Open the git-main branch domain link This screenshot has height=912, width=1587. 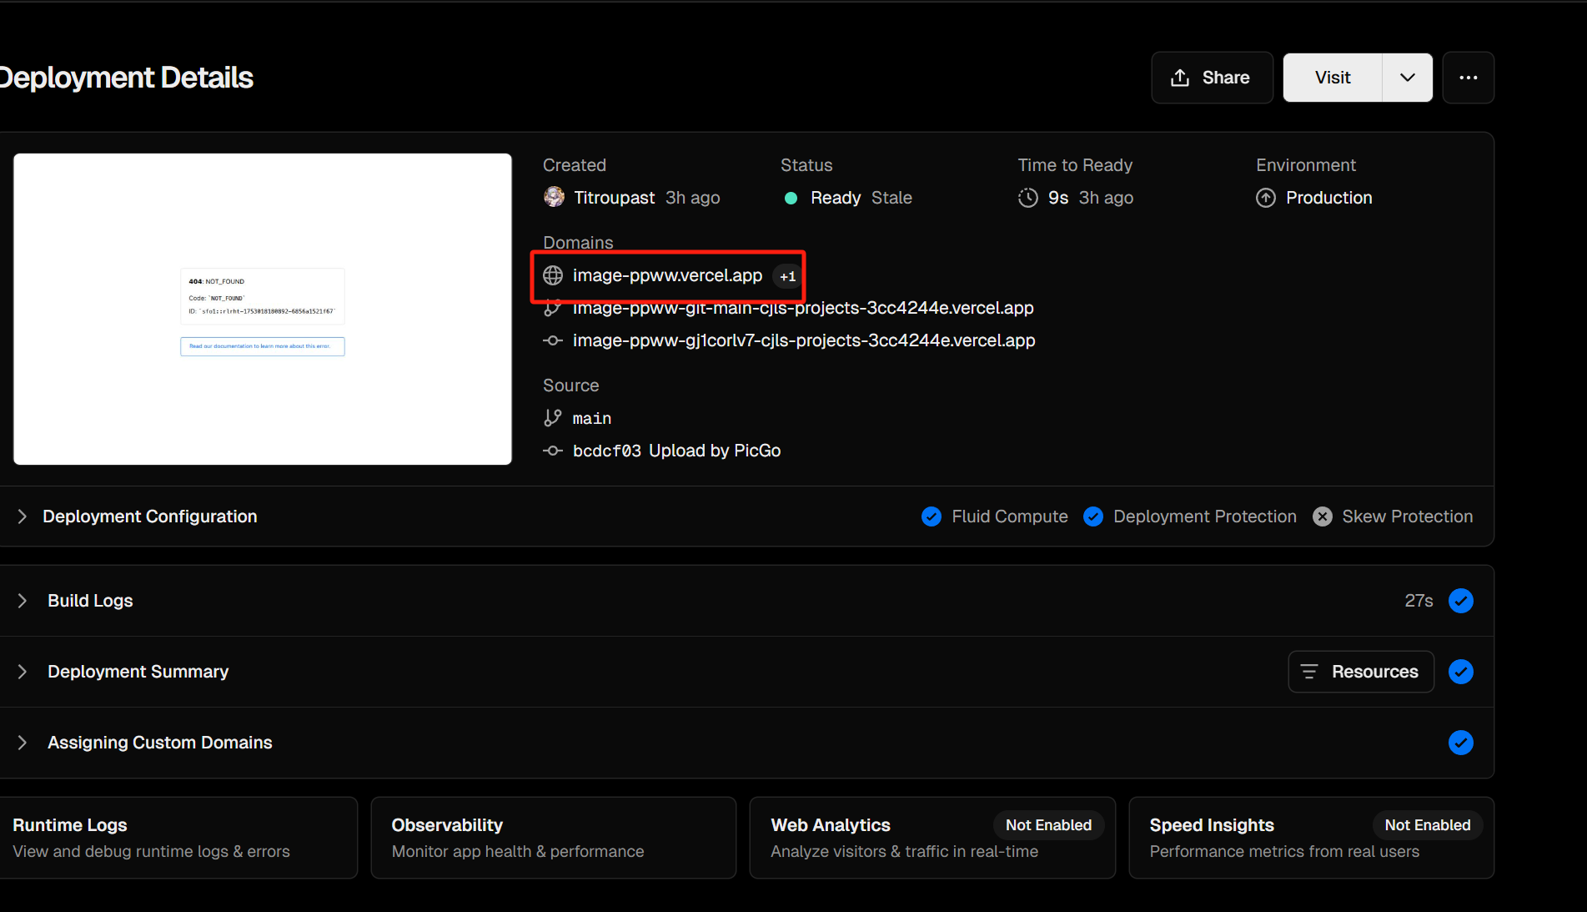click(803, 308)
